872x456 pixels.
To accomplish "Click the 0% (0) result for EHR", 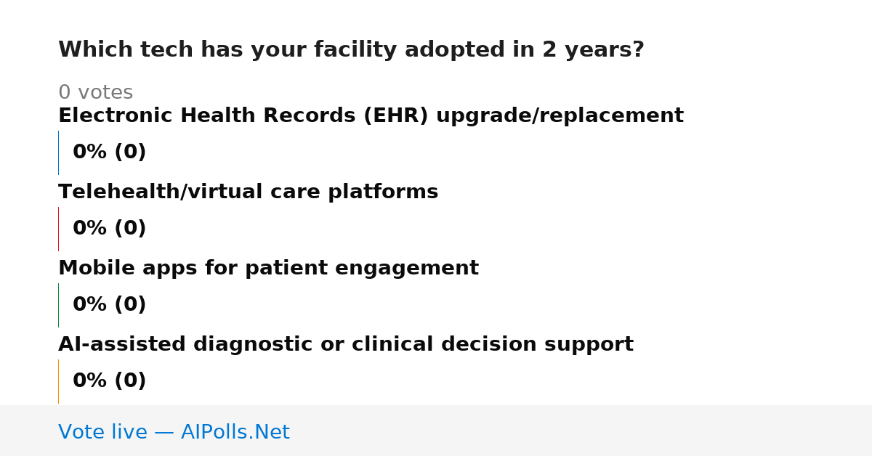I will 109,152.
